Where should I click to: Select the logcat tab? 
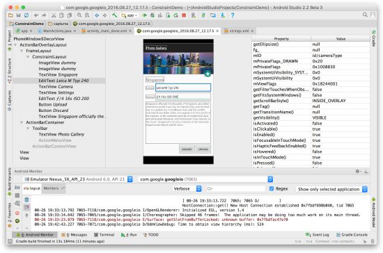pos(32,188)
